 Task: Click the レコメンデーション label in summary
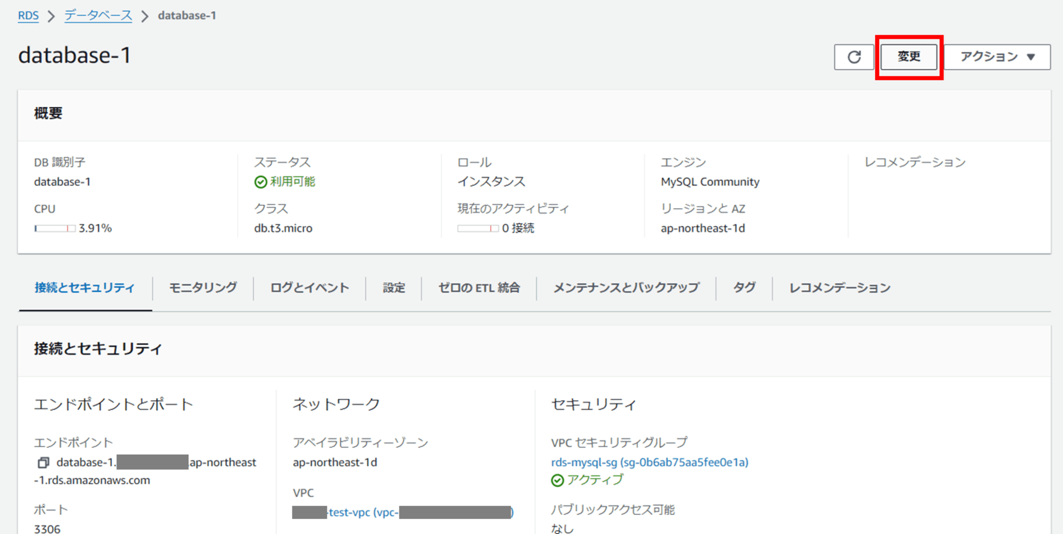tap(915, 163)
